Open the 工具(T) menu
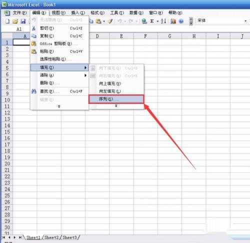 click(x=117, y=13)
